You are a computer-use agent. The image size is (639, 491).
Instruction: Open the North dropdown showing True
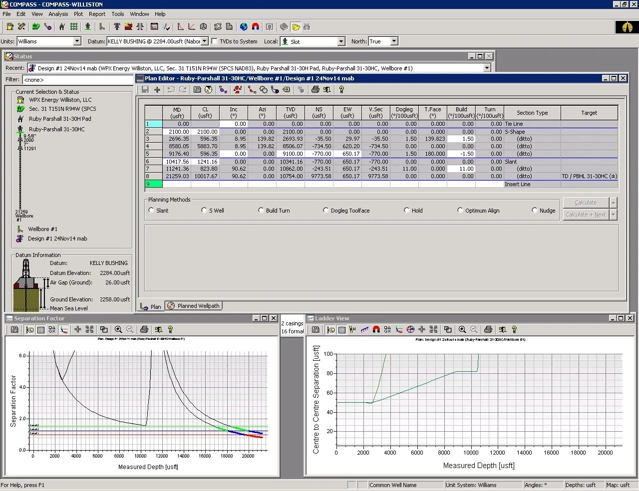pos(394,41)
